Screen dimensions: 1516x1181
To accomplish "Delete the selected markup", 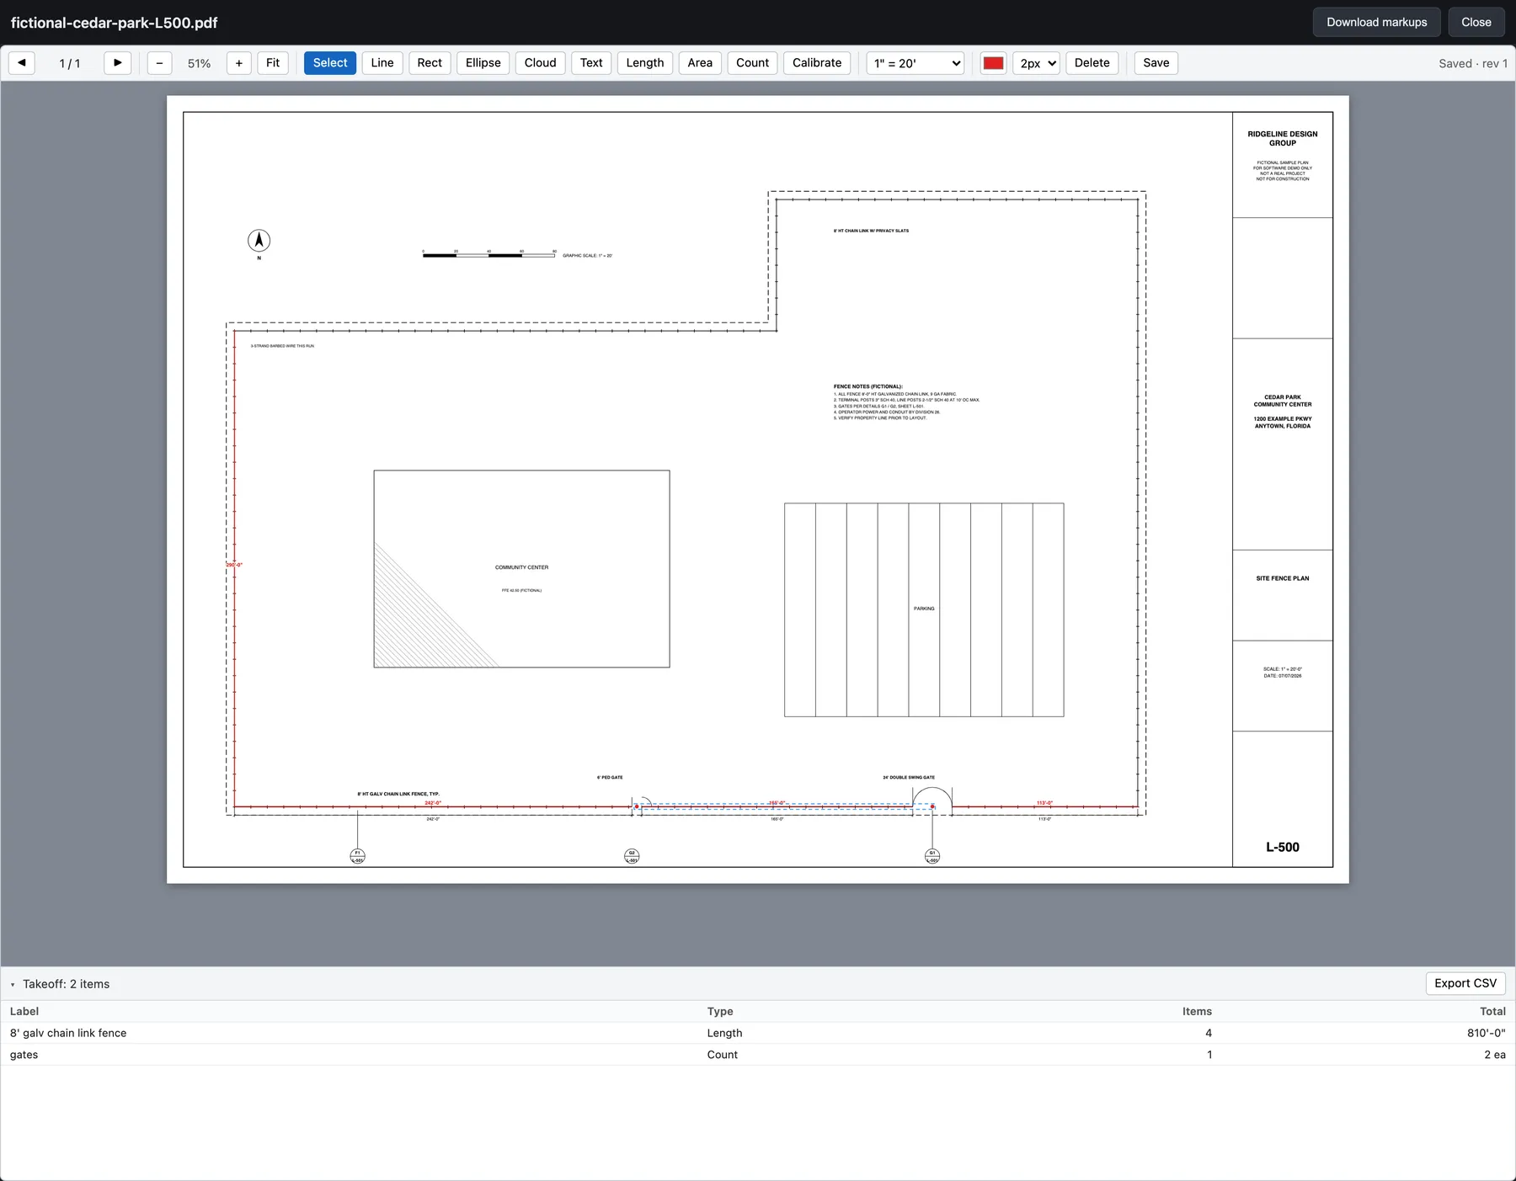I will click(1092, 63).
